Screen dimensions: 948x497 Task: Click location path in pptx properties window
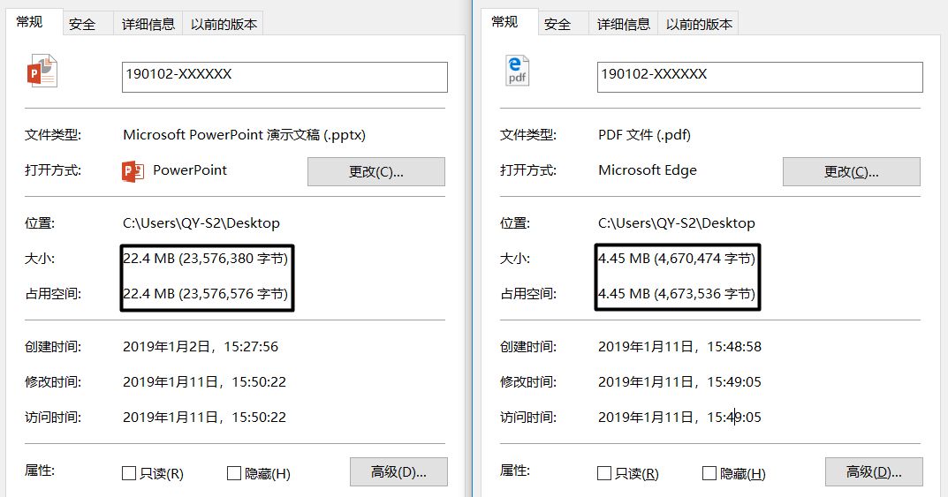201,222
